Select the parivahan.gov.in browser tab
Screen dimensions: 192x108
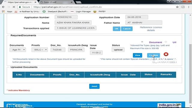(19, 2)
